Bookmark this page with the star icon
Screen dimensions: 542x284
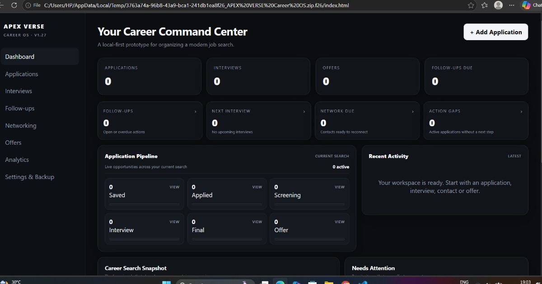471,5
